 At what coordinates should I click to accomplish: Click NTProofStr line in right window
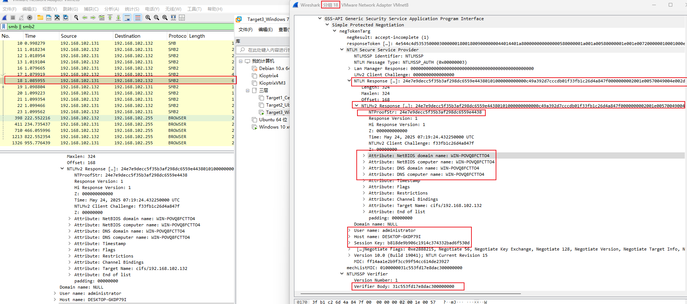pyautogui.click(x=425, y=112)
